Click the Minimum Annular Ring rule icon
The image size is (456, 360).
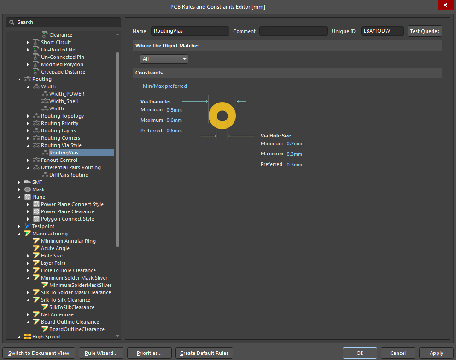tap(36, 241)
